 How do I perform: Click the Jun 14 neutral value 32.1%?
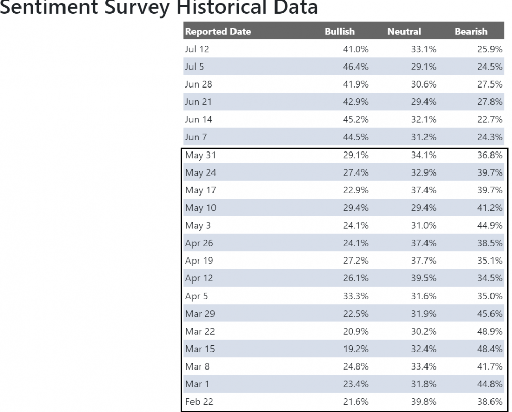pos(423,120)
